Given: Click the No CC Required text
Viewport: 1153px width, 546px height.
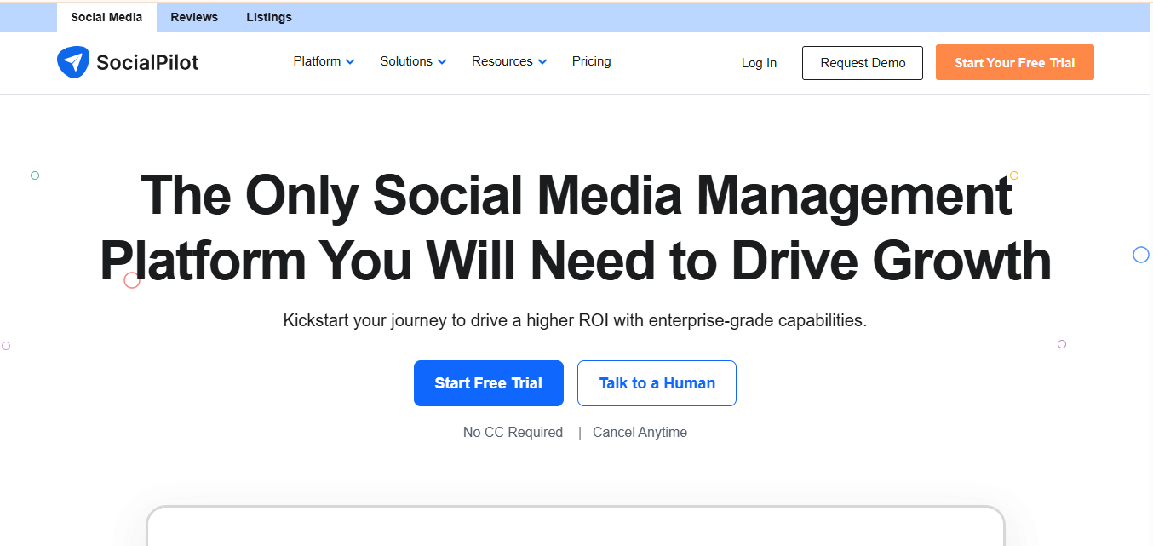Looking at the screenshot, I should click(x=513, y=433).
